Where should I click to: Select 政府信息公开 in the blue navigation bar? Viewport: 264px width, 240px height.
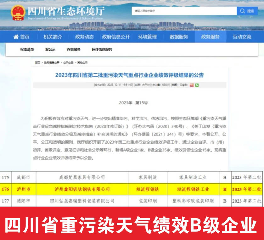pos(116,37)
